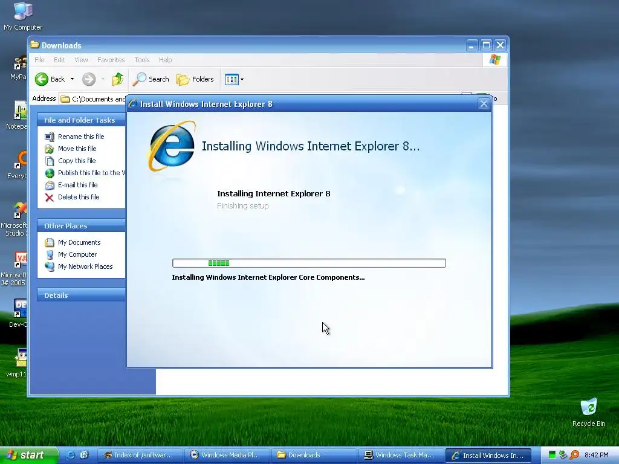
Task: Open the Notepad++ desktop shortcut
Action: (x=17, y=115)
